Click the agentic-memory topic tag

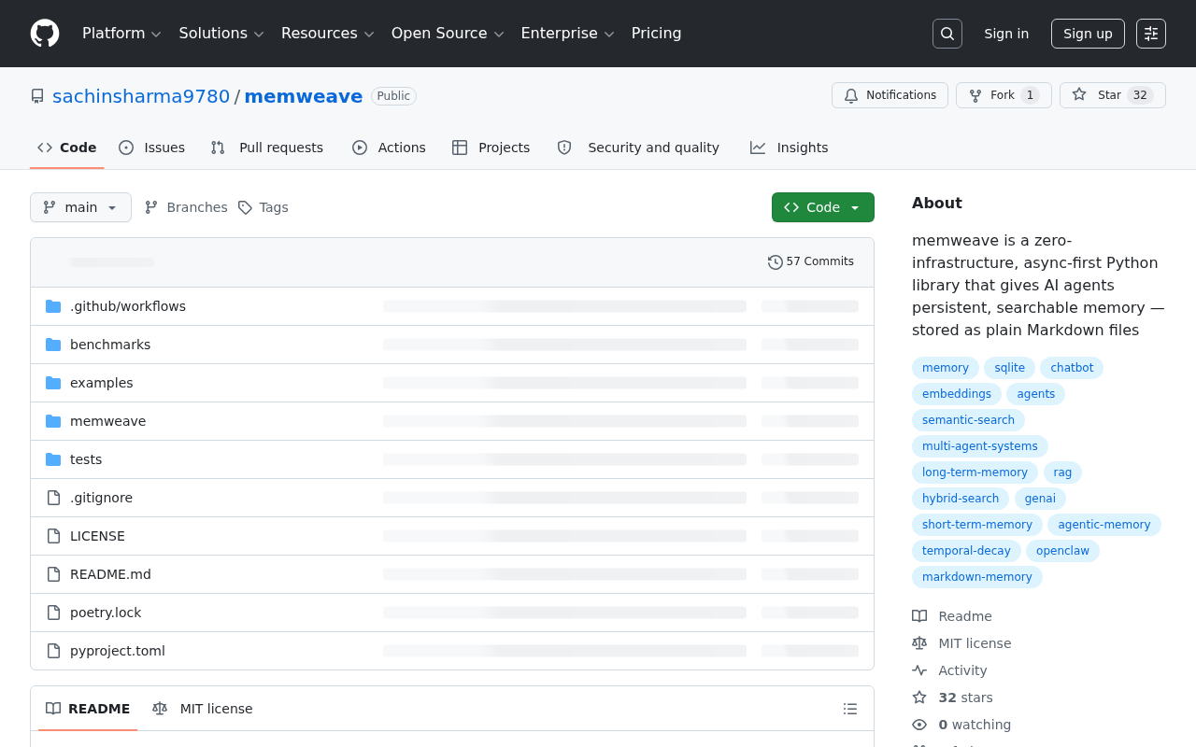click(1104, 525)
